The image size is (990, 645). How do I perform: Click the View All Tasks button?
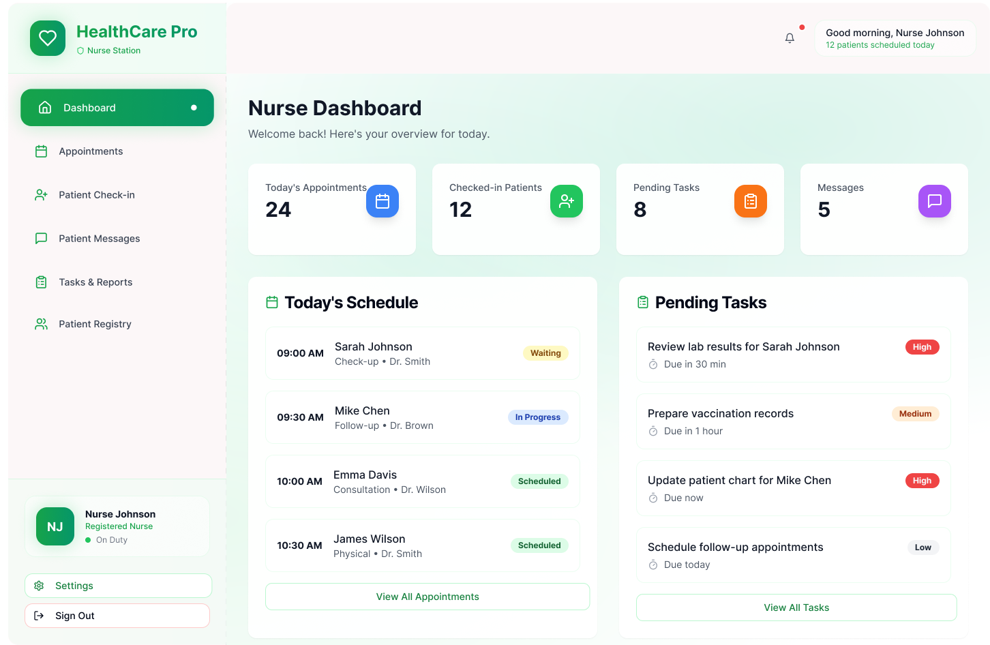(x=796, y=607)
